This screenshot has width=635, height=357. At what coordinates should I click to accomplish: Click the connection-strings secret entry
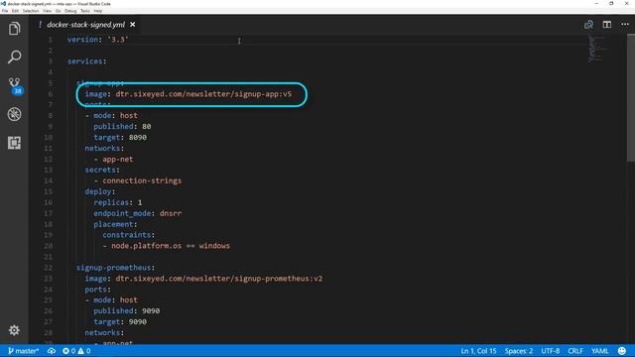[x=142, y=180]
